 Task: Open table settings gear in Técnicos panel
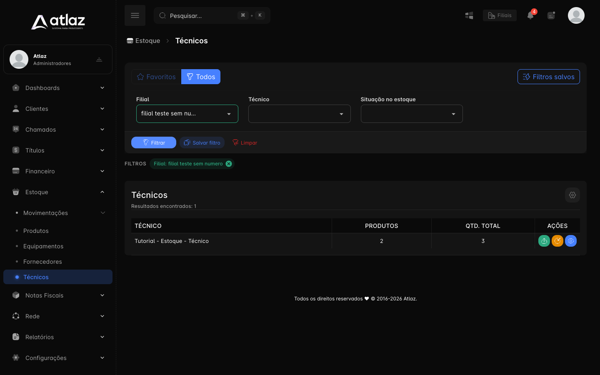(x=572, y=195)
